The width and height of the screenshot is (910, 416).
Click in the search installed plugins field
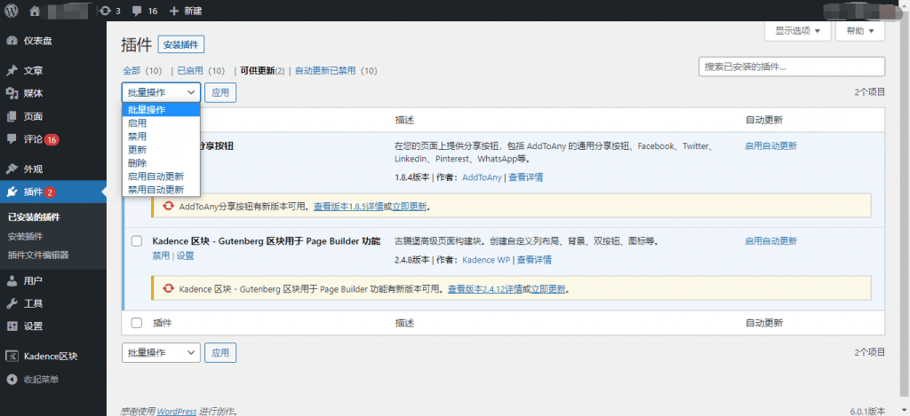point(792,67)
